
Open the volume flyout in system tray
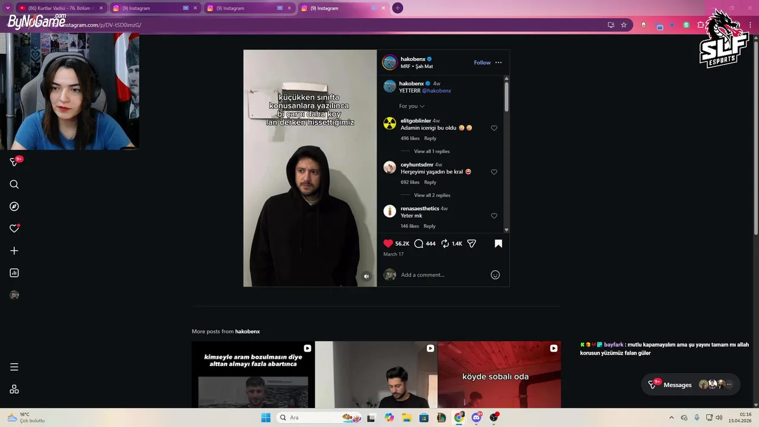[719, 418]
